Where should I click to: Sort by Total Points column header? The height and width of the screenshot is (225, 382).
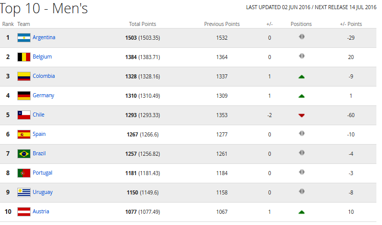point(142,24)
